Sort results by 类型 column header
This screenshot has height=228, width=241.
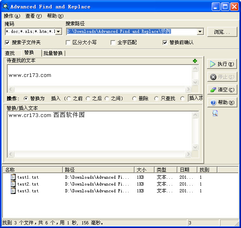[166, 170]
